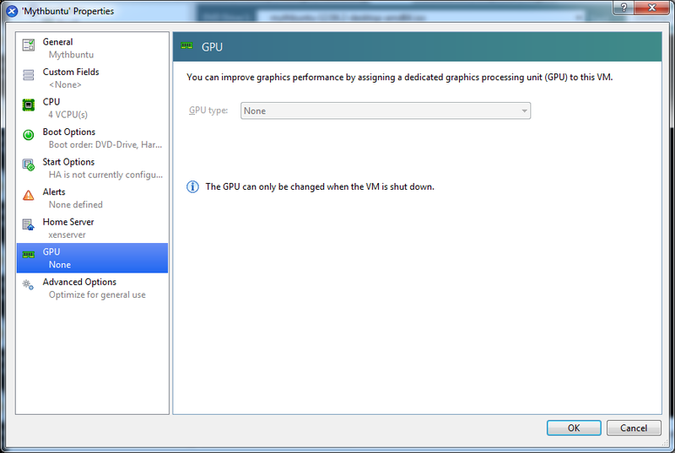Click the Boot Options green icon
Image resolution: width=675 pixels, height=453 pixels.
[29, 135]
